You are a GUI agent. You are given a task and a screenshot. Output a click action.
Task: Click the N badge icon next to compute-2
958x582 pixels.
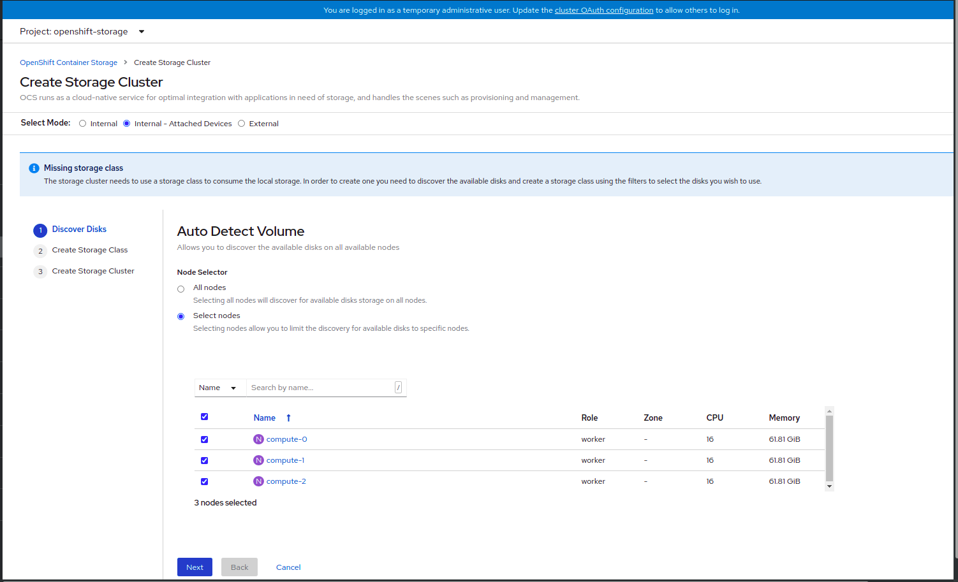tap(258, 481)
